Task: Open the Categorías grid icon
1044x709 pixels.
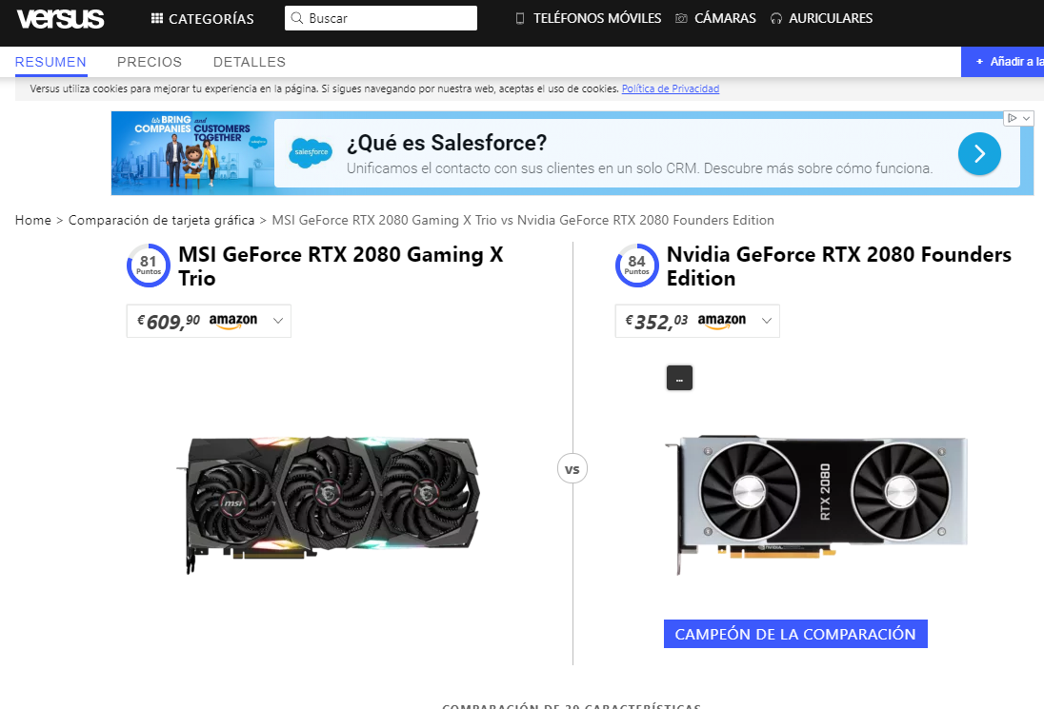Action: click(x=157, y=19)
